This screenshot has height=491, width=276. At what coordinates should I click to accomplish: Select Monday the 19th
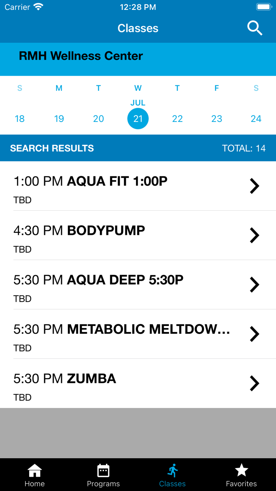click(59, 119)
